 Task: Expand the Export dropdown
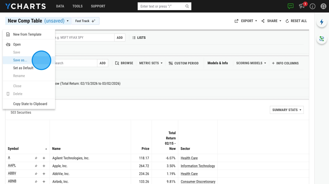pyautogui.click(x=246, y=21)
